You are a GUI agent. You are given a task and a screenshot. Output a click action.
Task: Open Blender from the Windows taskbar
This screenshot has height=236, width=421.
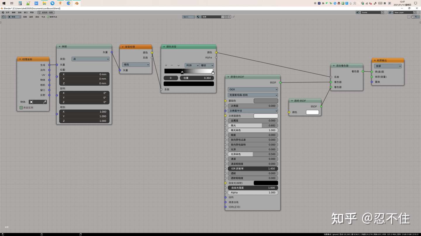point(77,3)
